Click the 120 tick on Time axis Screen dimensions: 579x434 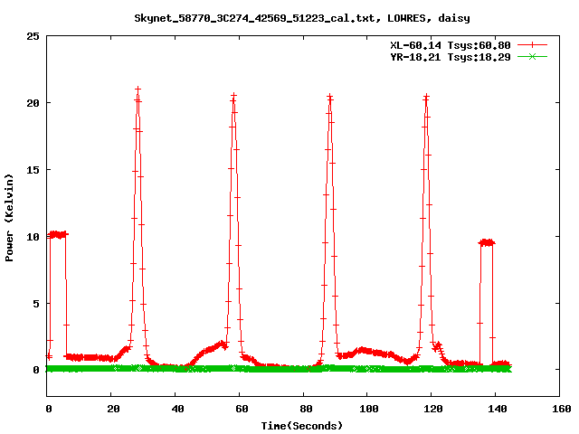point(433,409)
